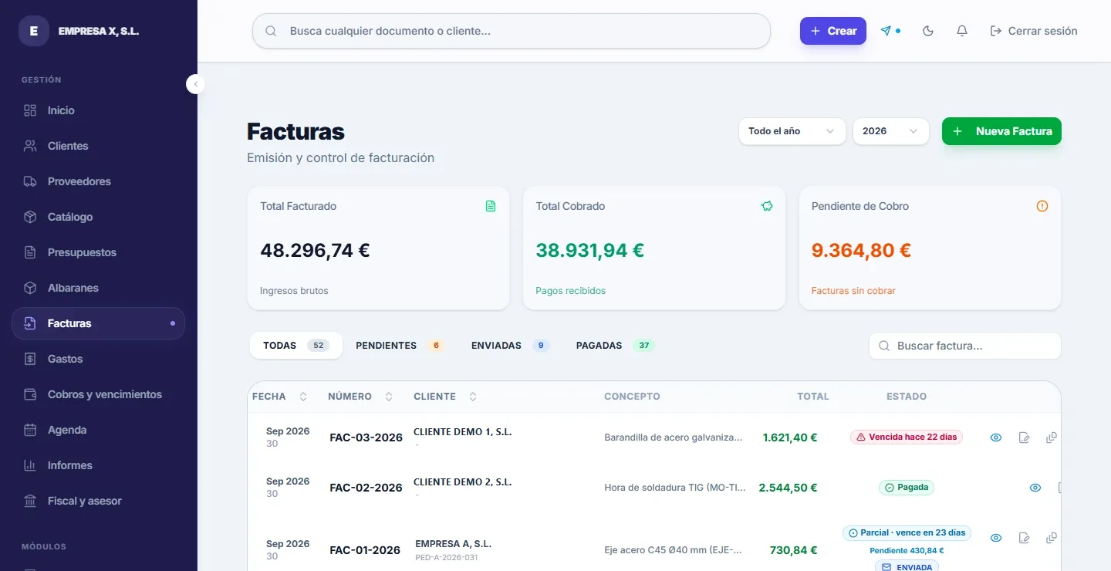This screenshot has height=571, width=1111.
Task: Open Proveedores section
Action: [x=98, y=181]
